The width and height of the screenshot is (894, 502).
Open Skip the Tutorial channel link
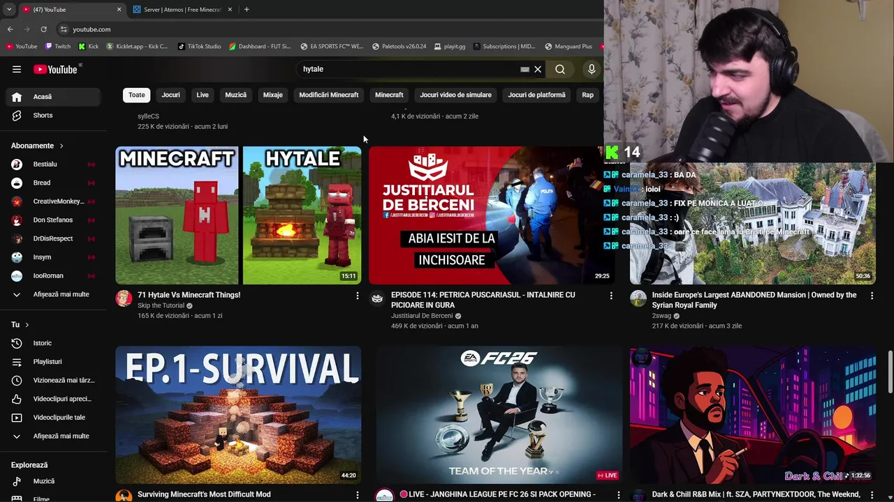(161, 305)
